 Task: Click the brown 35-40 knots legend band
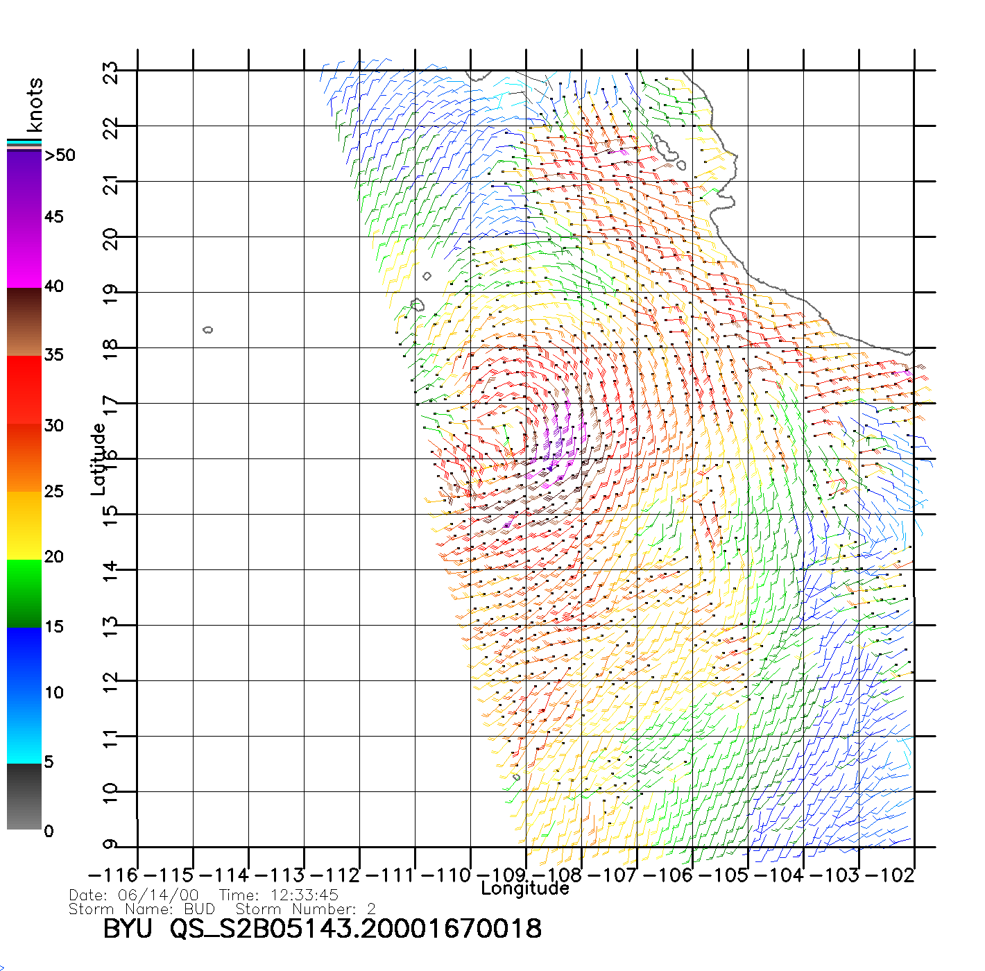pyautogui.click(x=24, y=322)
